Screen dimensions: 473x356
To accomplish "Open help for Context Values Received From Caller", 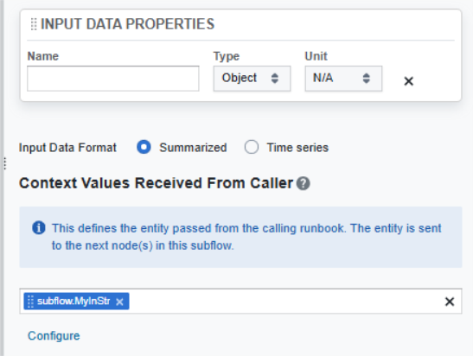I will pyautogui.click(x=303, y=183).
